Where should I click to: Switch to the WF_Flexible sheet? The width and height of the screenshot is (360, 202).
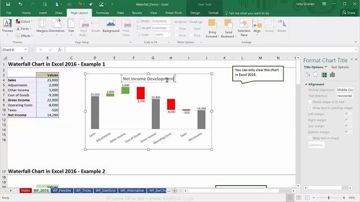pos(62,191)
